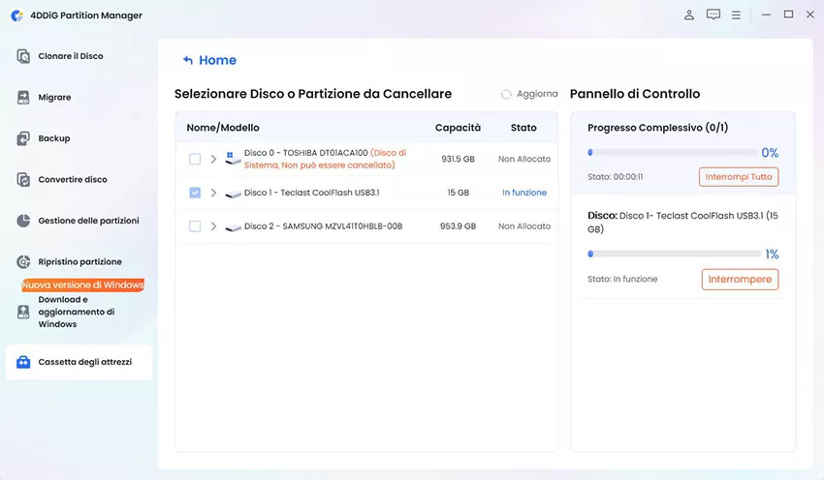This screenshot has width=824, height=480.
Task: Uncheck the Disco 1 Teclast CoolFlash checkbox
Action: [x=195, y=193]
